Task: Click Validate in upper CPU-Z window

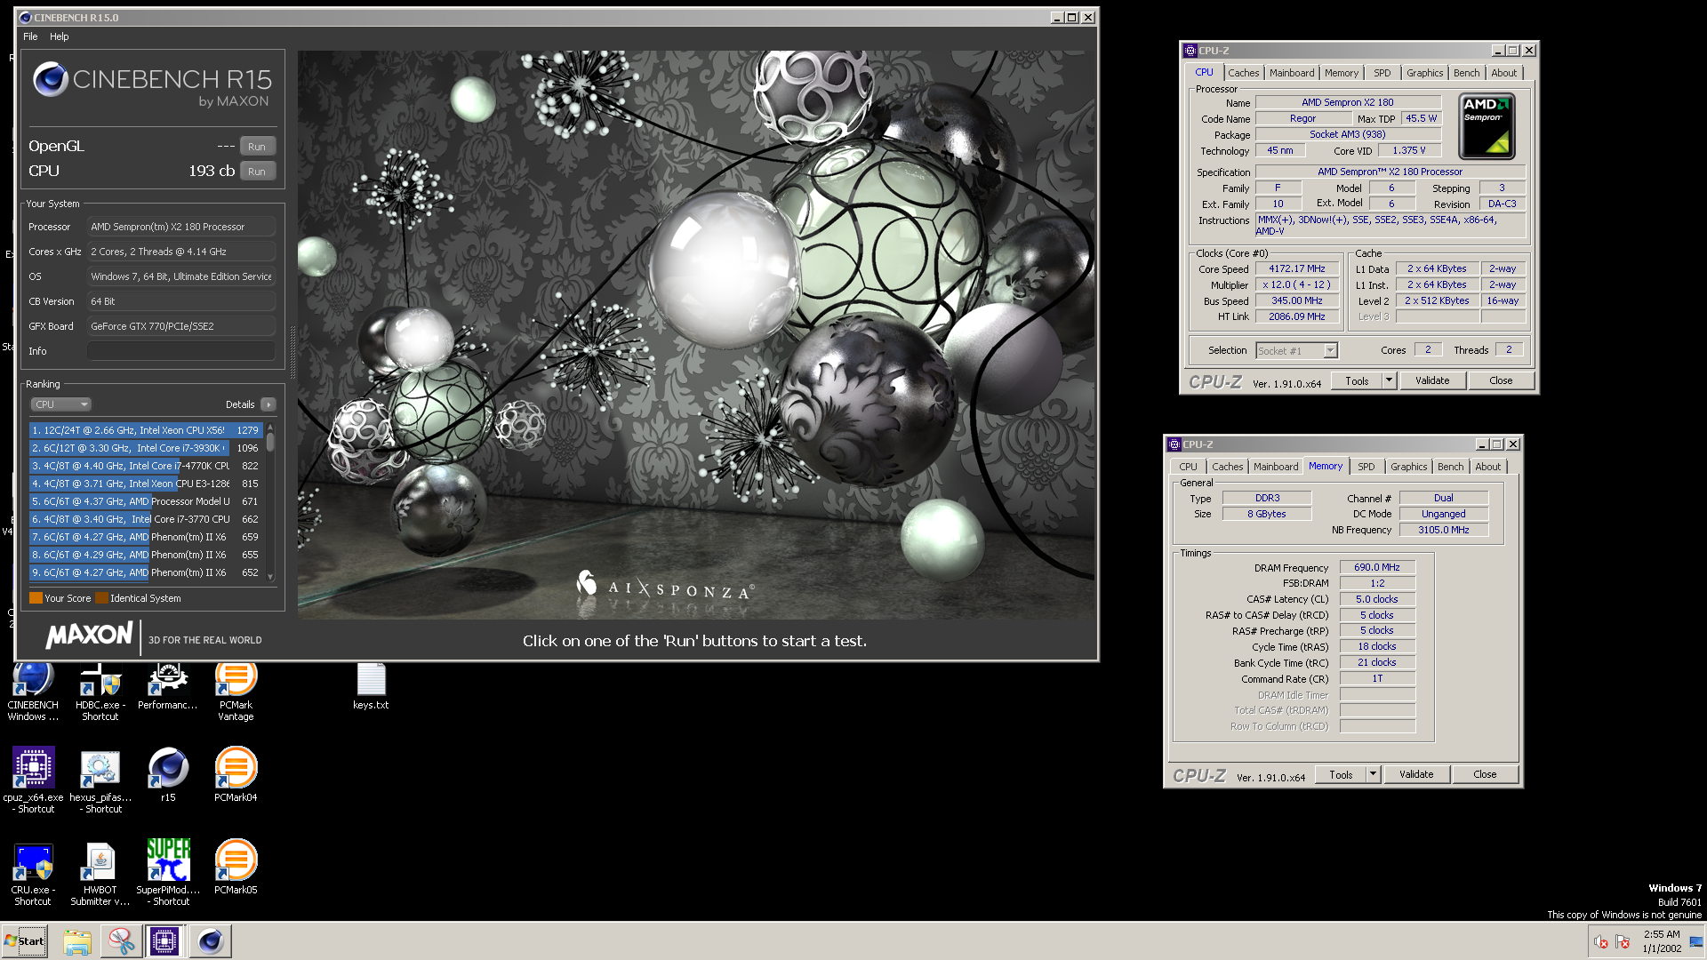Action: [x=1431, y=380]
